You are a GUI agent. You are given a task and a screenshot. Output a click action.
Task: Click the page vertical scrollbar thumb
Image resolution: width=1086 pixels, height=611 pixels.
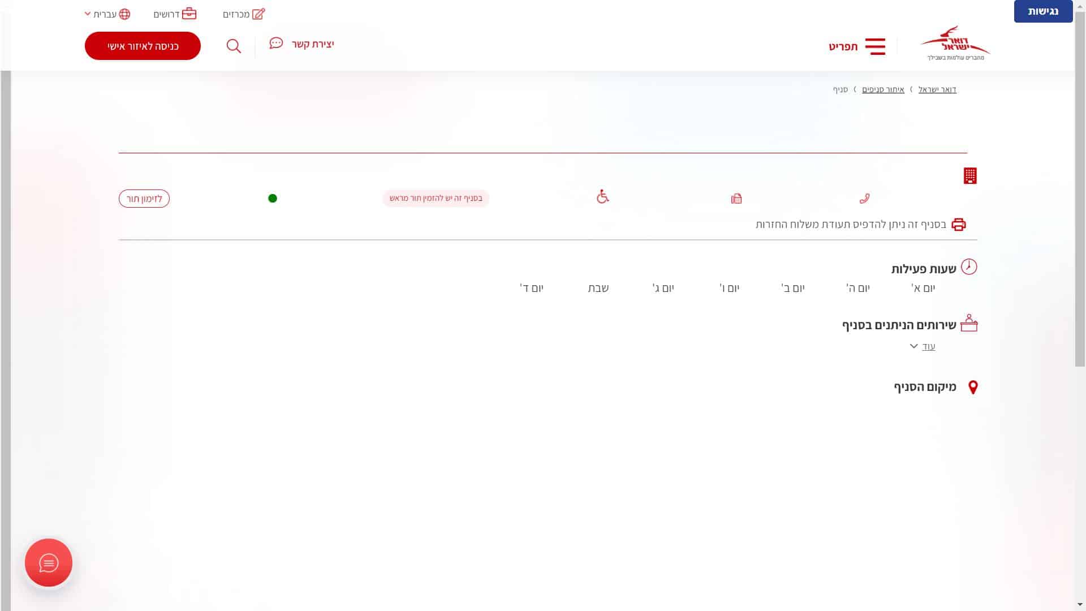point(1080,190)
